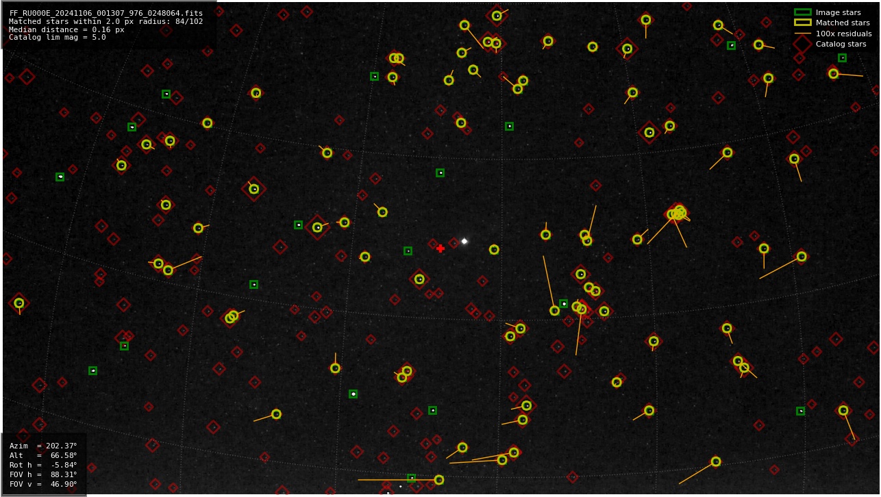Select the 'Image stars' legend label

(838, 12)
